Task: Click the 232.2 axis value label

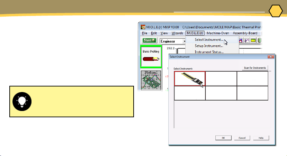Action: click(171, 48)
